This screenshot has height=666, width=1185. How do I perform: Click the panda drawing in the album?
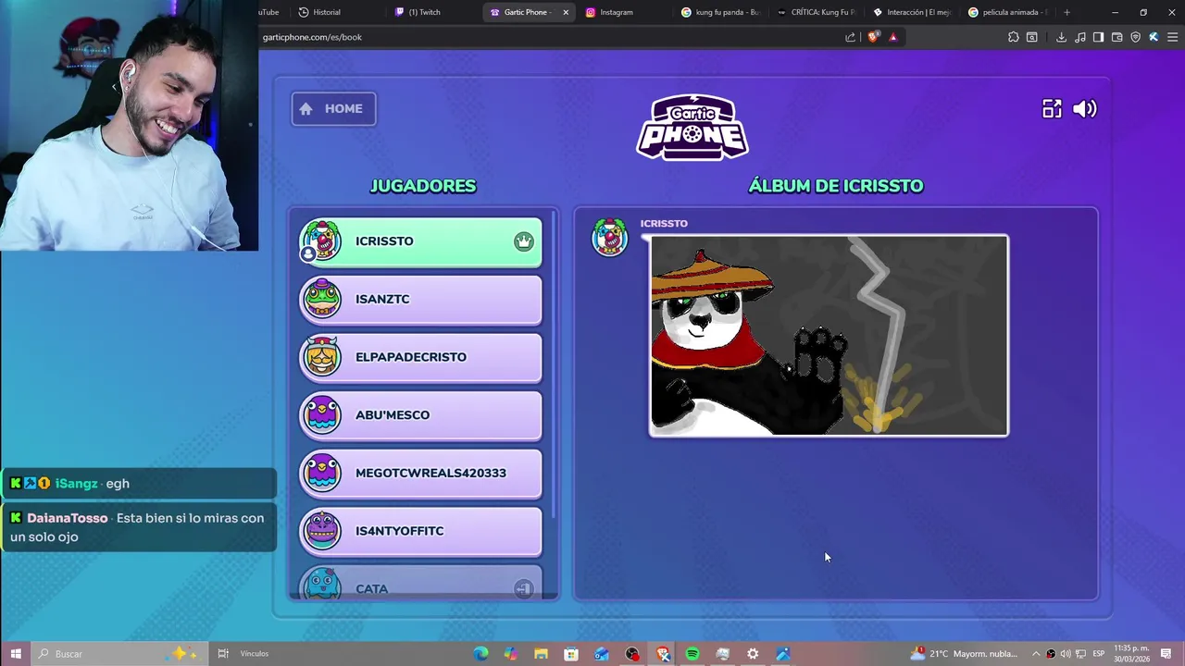829,336
